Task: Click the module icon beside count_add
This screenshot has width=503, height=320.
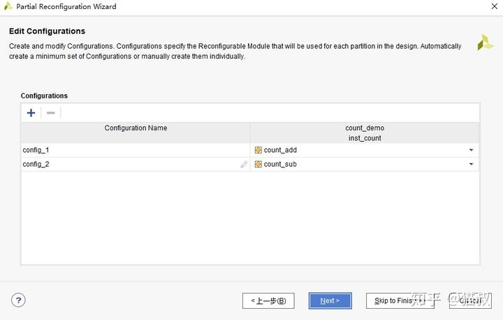Action: coord(258,150)
